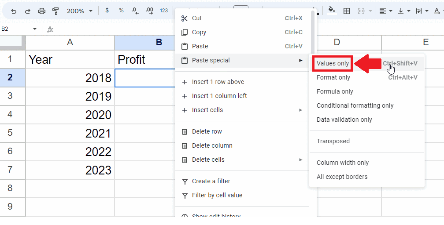Choose Cut from the context menu
Screen dimensions: 444x225
point(242,18)
